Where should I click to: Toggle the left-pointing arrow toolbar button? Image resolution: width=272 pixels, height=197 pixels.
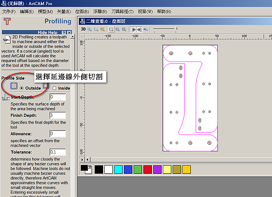click(x=133, y=29)
